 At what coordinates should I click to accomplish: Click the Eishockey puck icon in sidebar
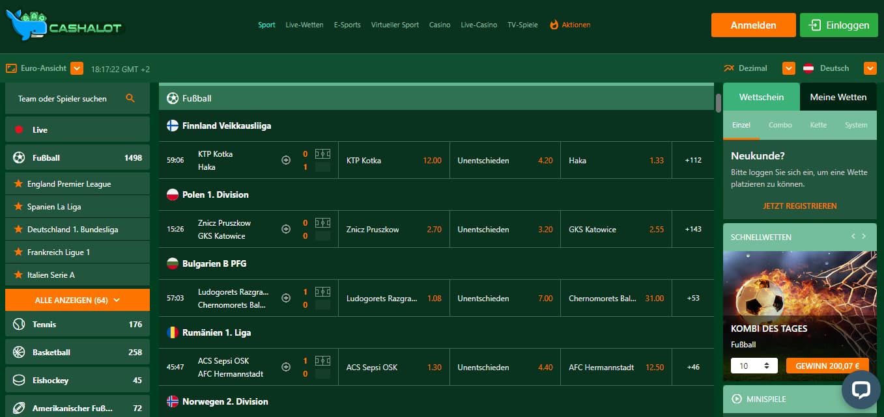20,381
